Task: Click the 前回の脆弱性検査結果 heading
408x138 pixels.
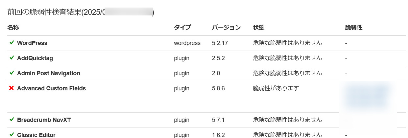Action: [x=43, y=12]
